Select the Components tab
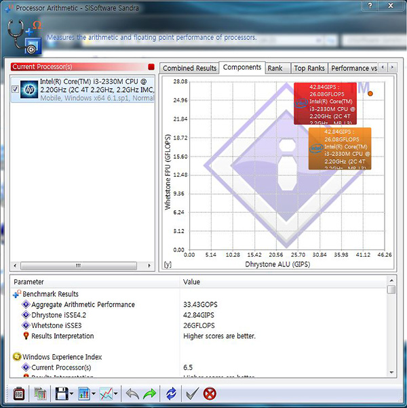 coord(242,67)
